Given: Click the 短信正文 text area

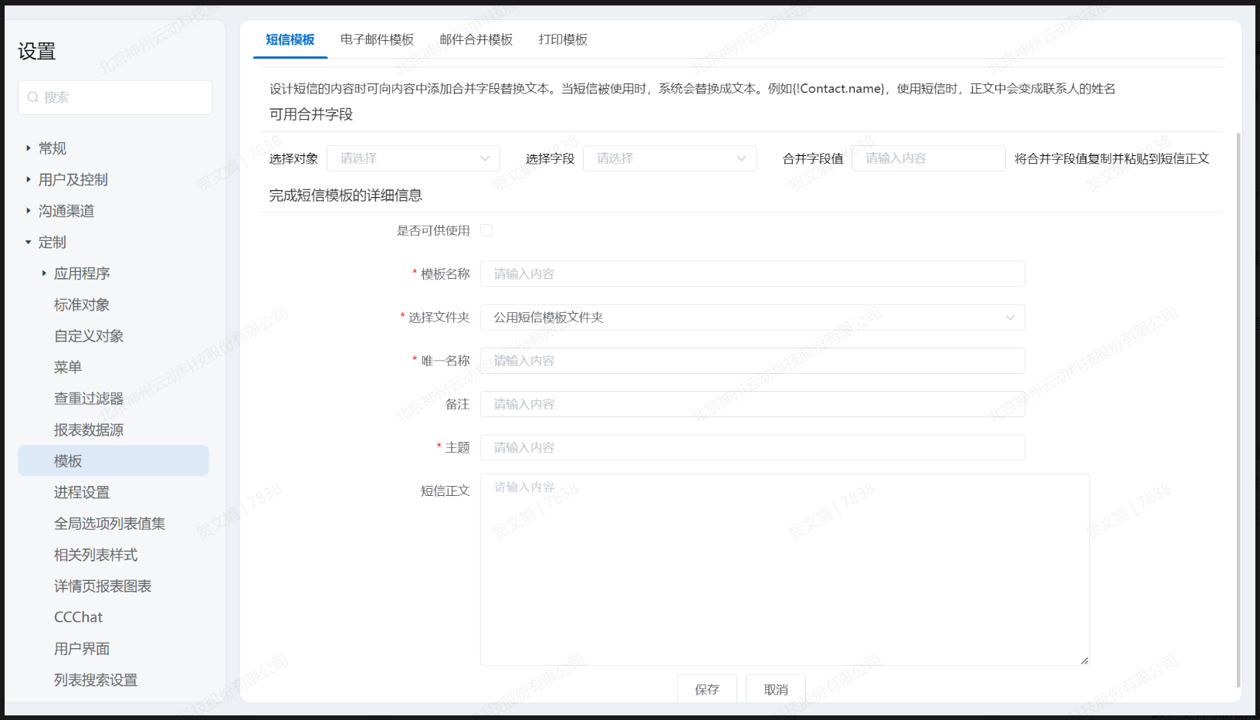Looking at the screenshot, I should click(x=784, y=569).
